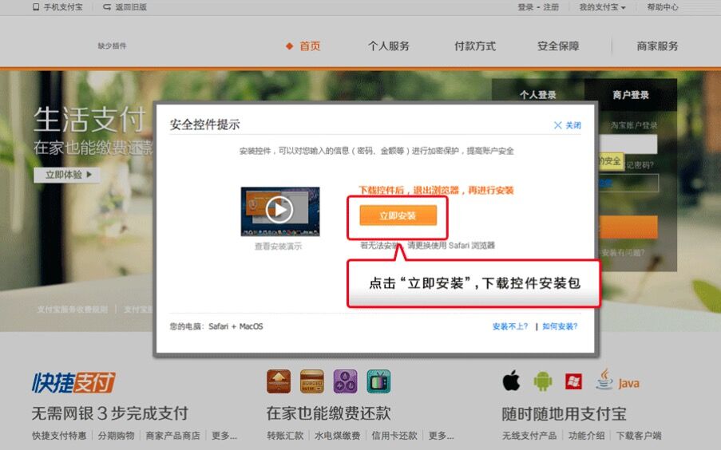Open the 帮助中心 link
Viewport: 721px width, 450px height.
click(663, 7)
